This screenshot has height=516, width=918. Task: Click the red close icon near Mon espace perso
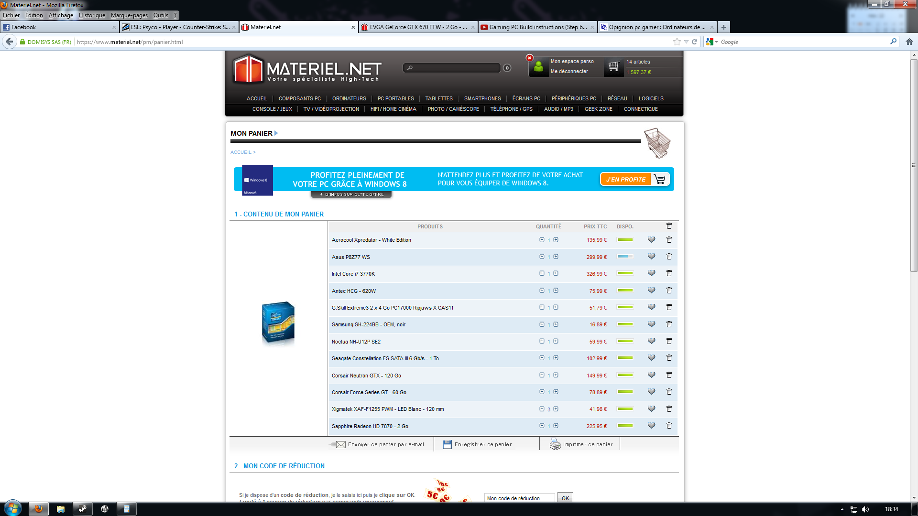pos(529,58)
